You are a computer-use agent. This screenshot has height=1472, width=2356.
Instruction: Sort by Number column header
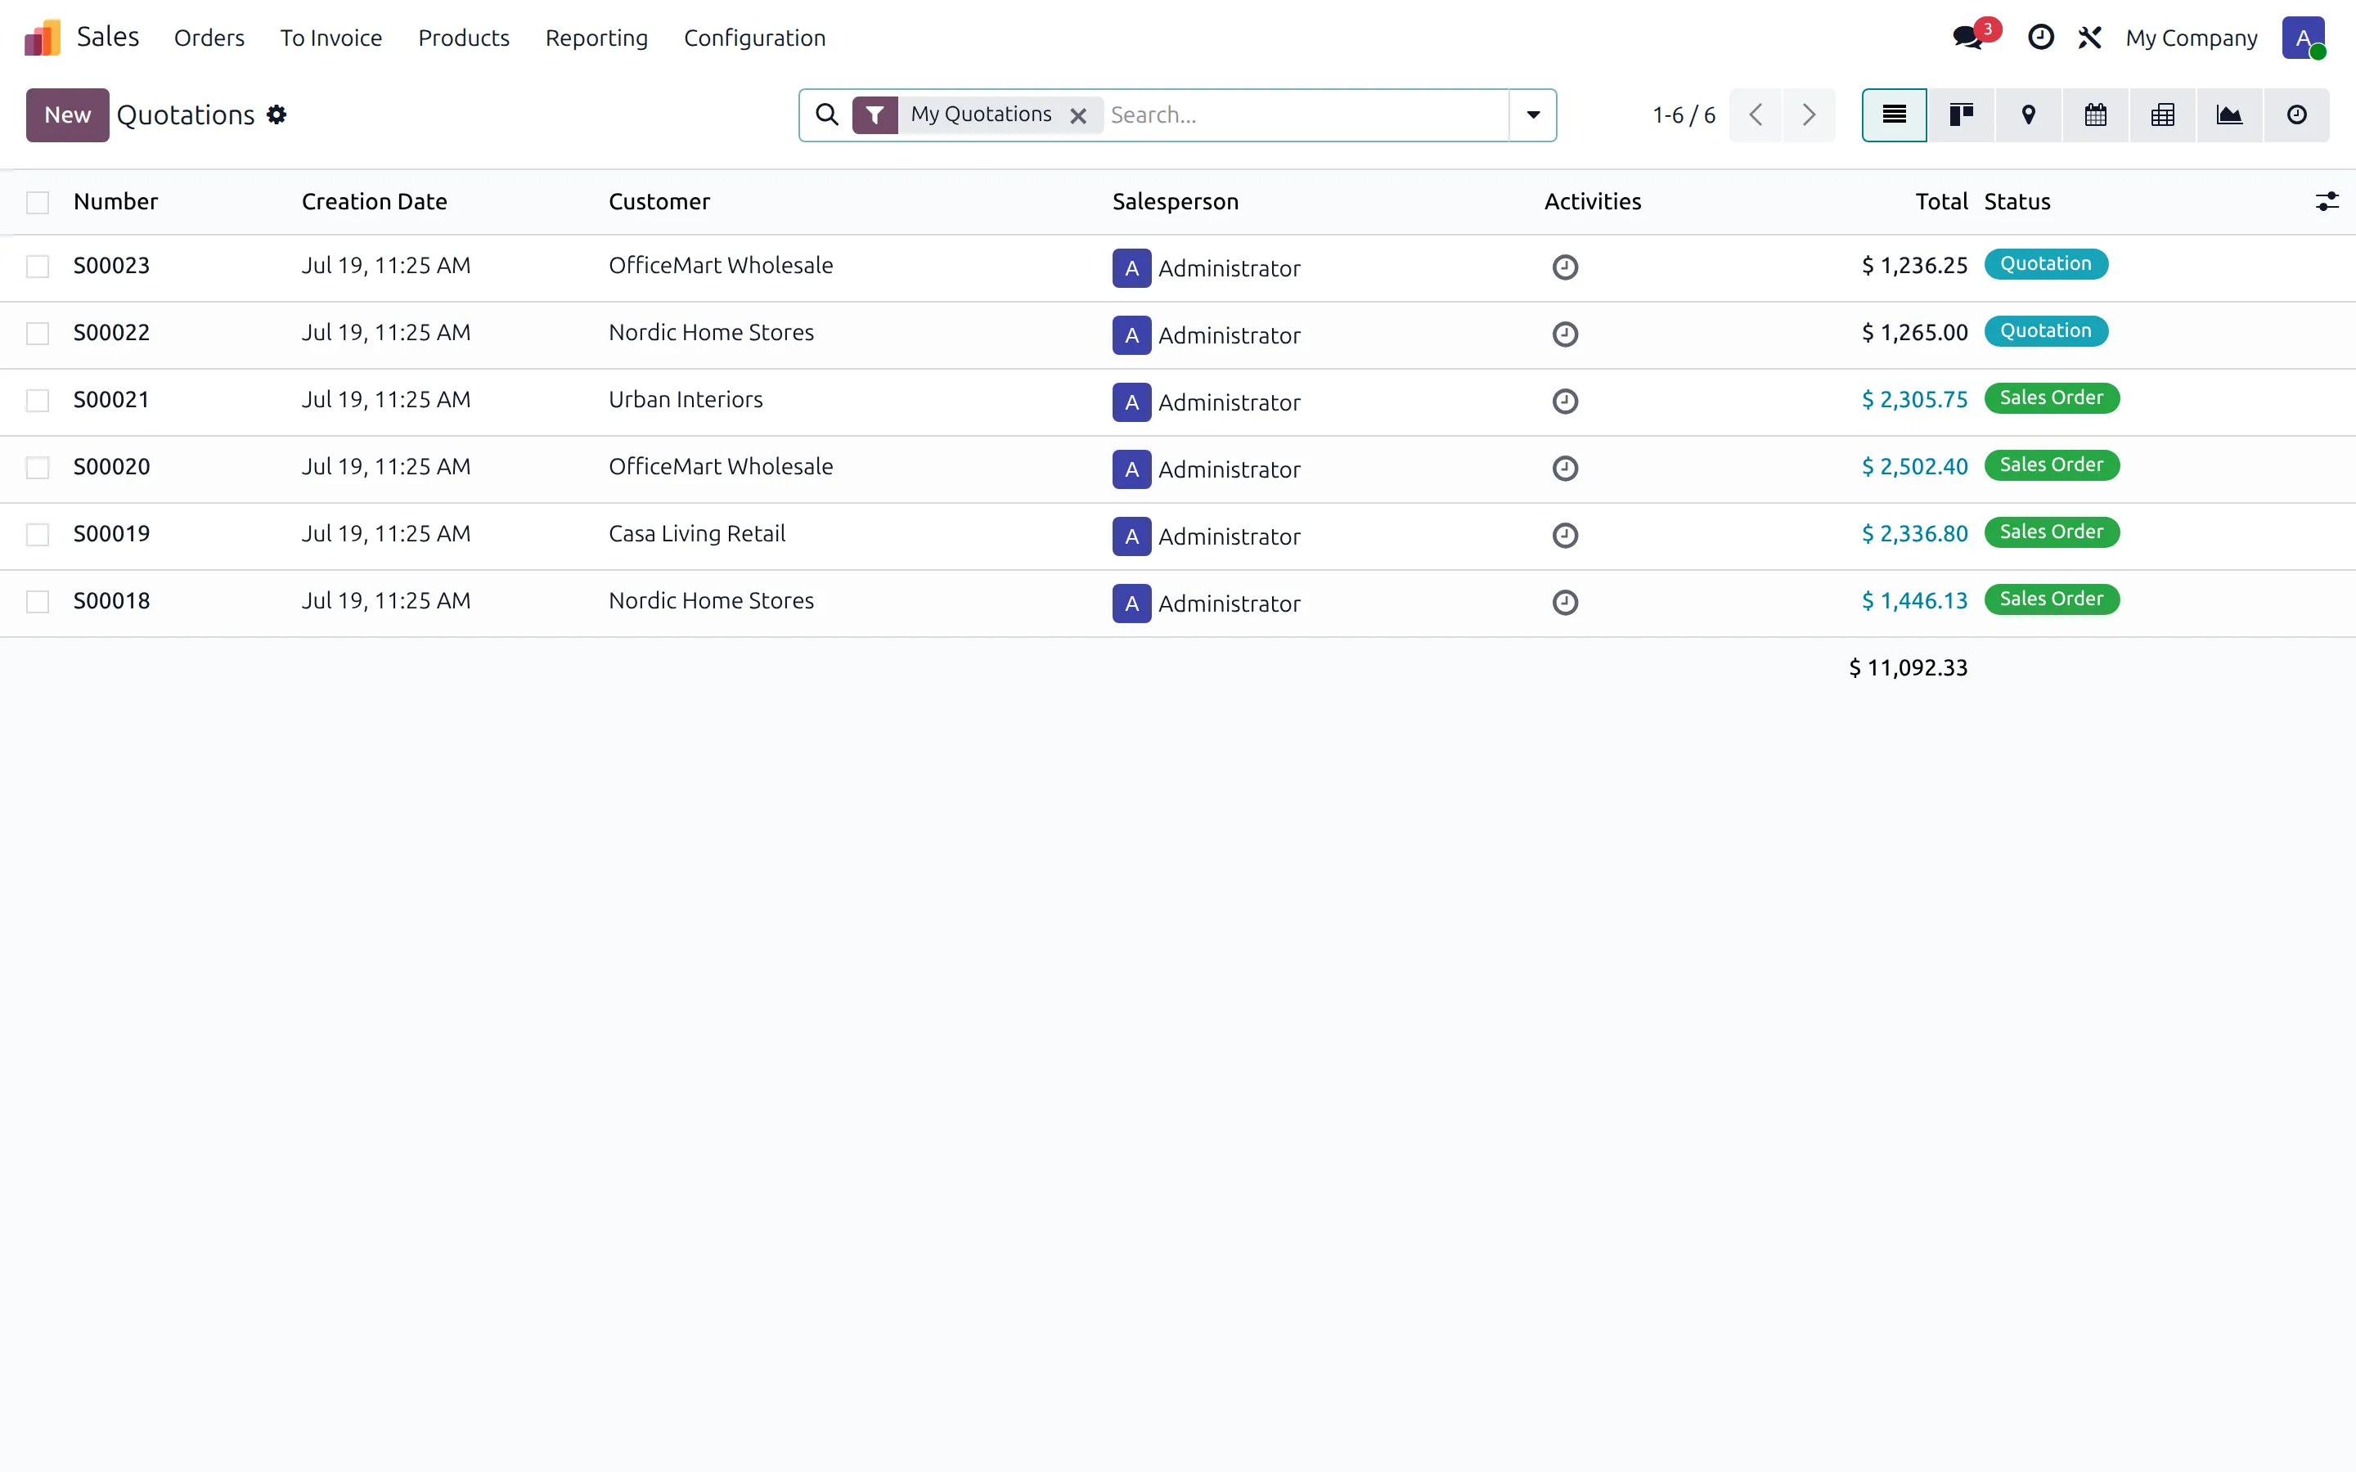point(116,201)
